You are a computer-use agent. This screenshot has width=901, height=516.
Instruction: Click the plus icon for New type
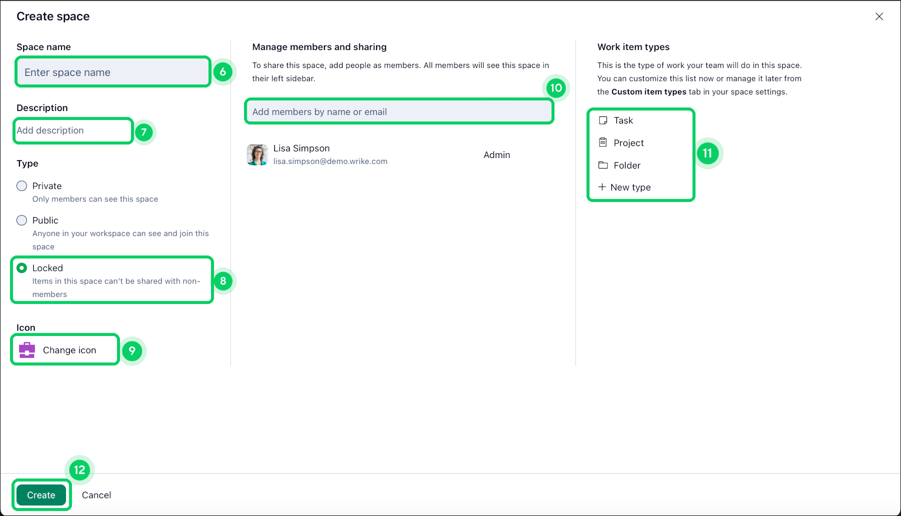click(x=602, y=187)
